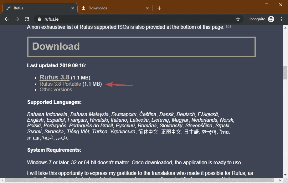Viewport: 288px width, 183px height.
Task: Go forward with the forward arrow
Action: pyautogui.click(x=17, y=19)
